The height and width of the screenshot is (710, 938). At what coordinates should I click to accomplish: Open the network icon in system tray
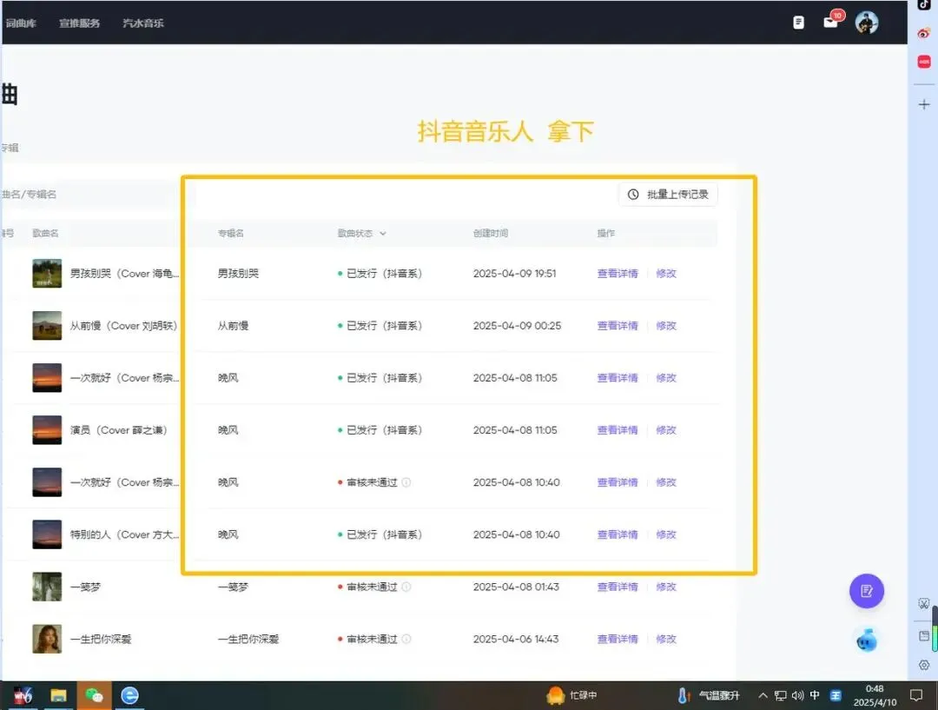pos(781,695)
